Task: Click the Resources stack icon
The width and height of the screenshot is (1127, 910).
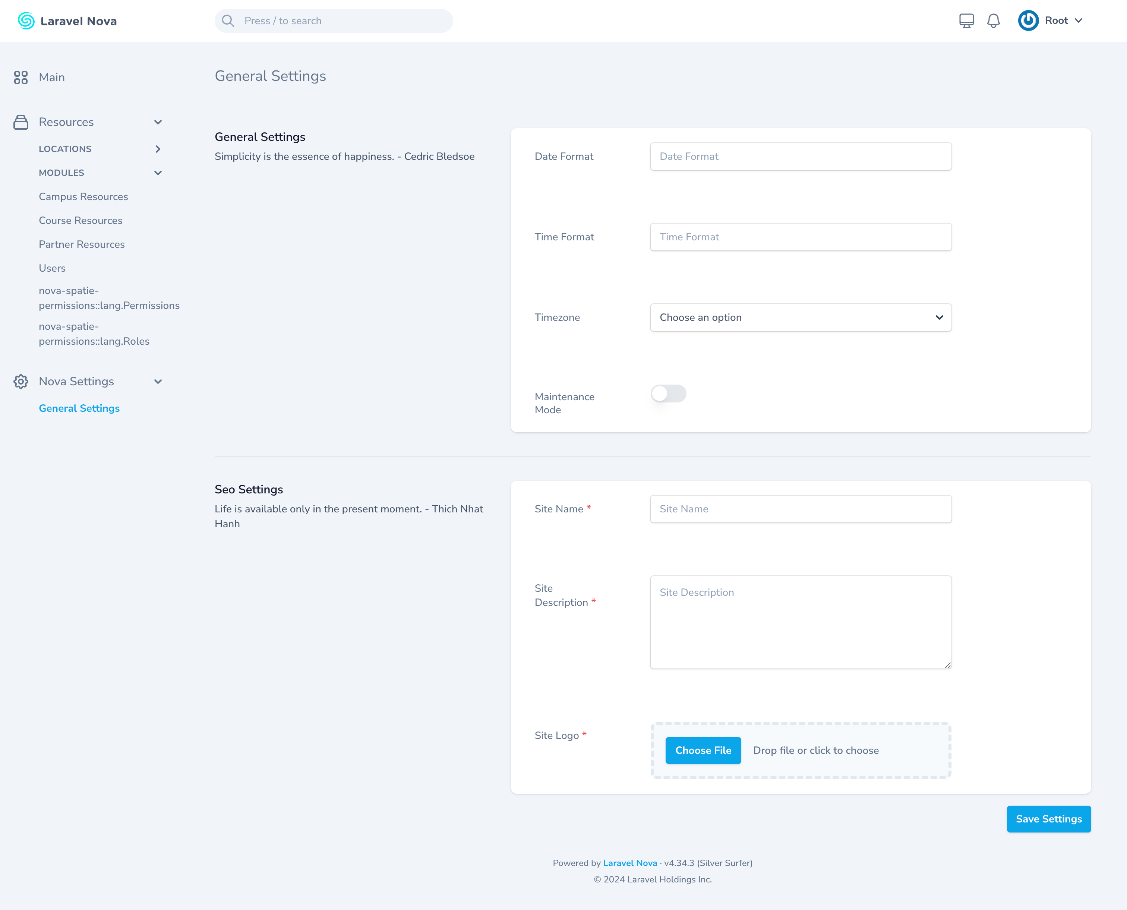Action: [x=21, y=122]
